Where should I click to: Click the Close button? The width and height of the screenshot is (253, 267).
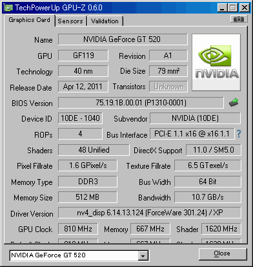click(x=223, y=254)
